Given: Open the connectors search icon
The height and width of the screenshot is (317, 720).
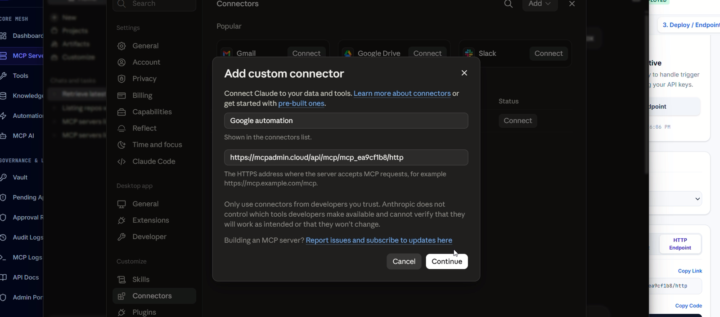Looking at the screenshot, I should pos(508,4).
